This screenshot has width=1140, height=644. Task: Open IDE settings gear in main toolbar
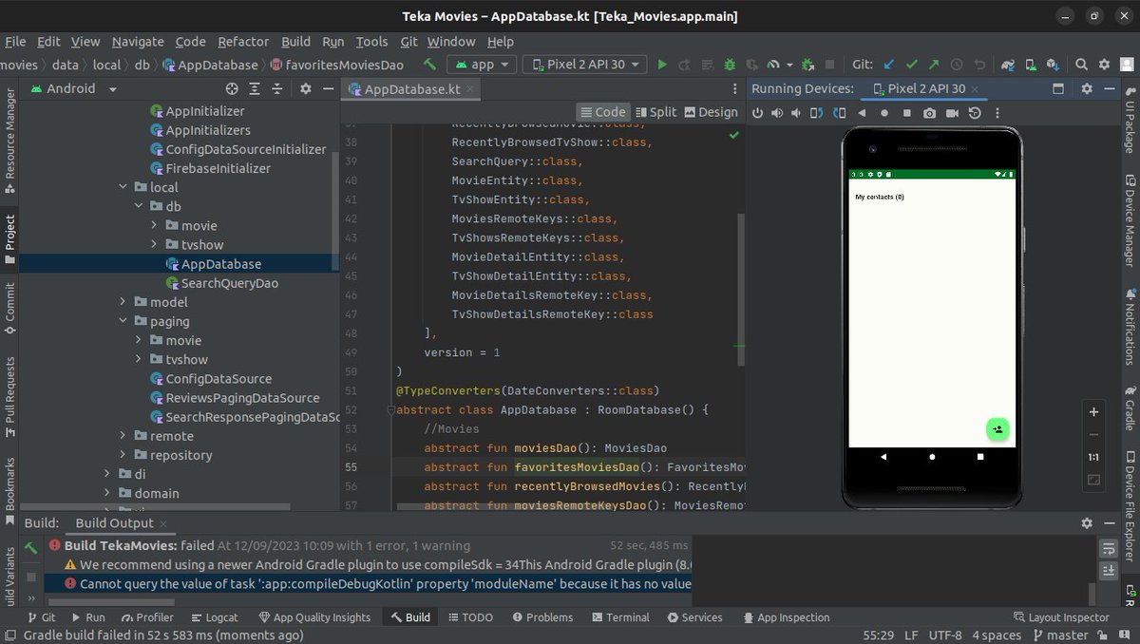[1104, 65]
